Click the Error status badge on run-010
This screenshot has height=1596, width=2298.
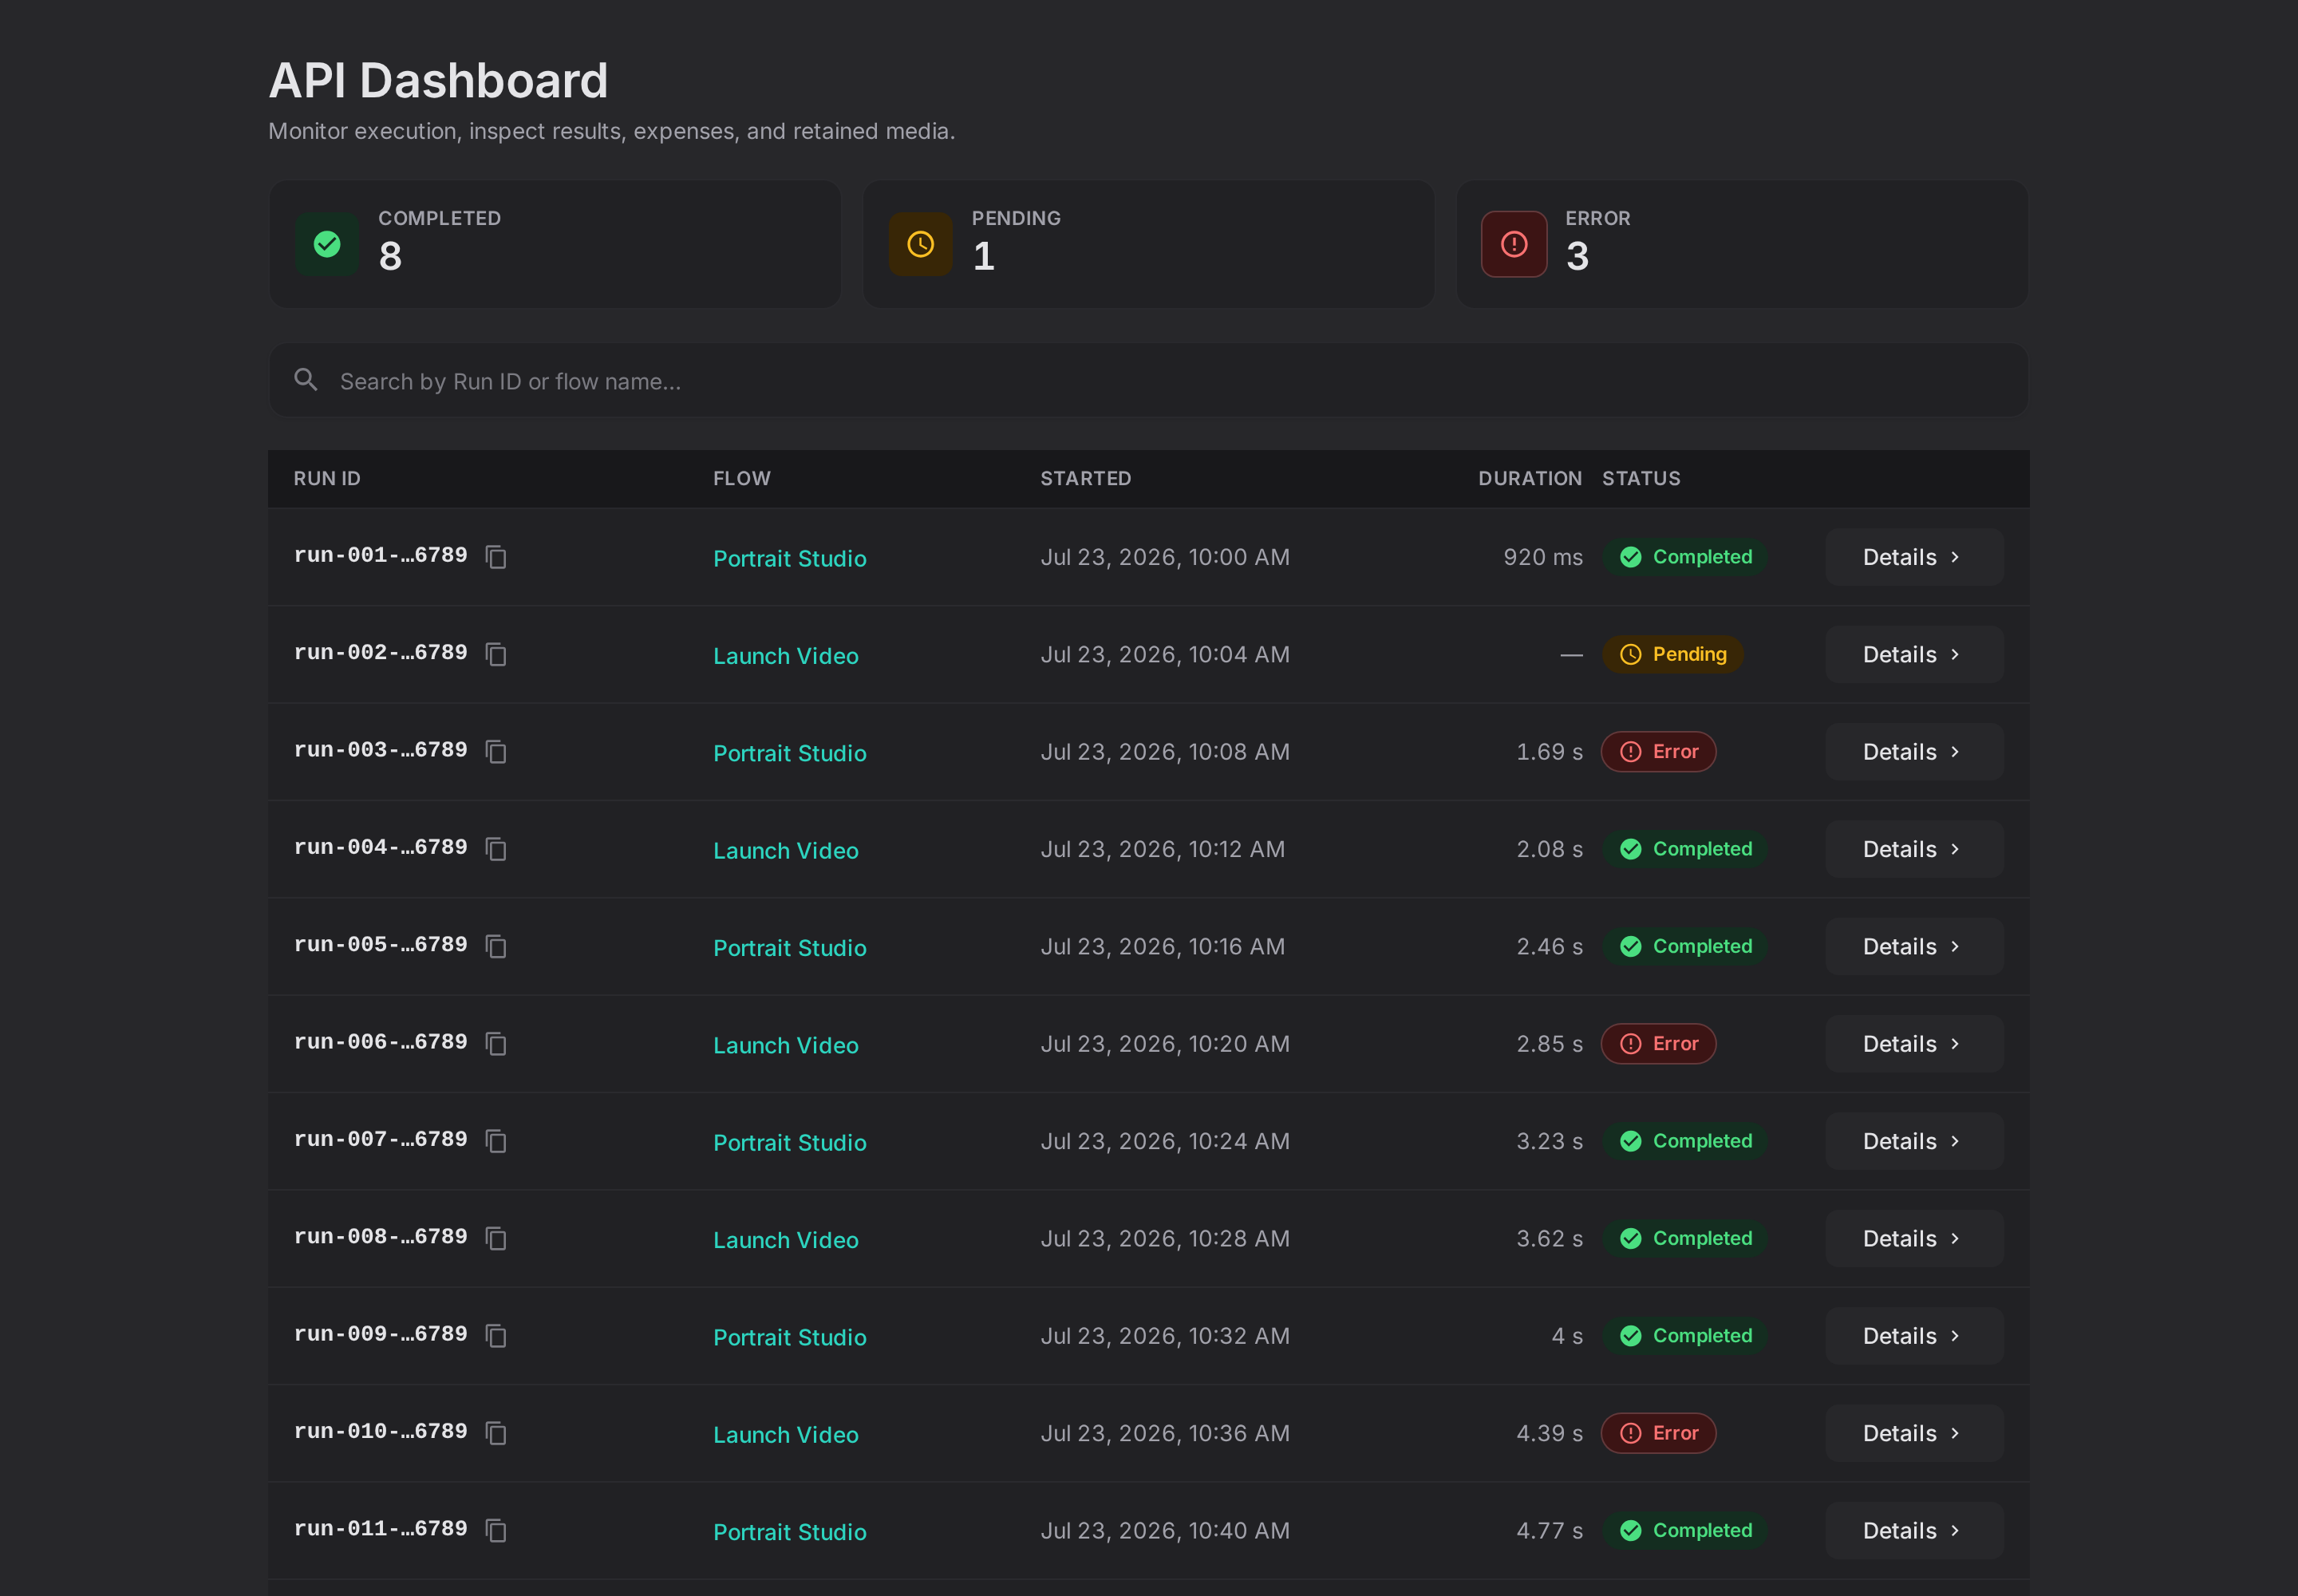[1658, 1433]
